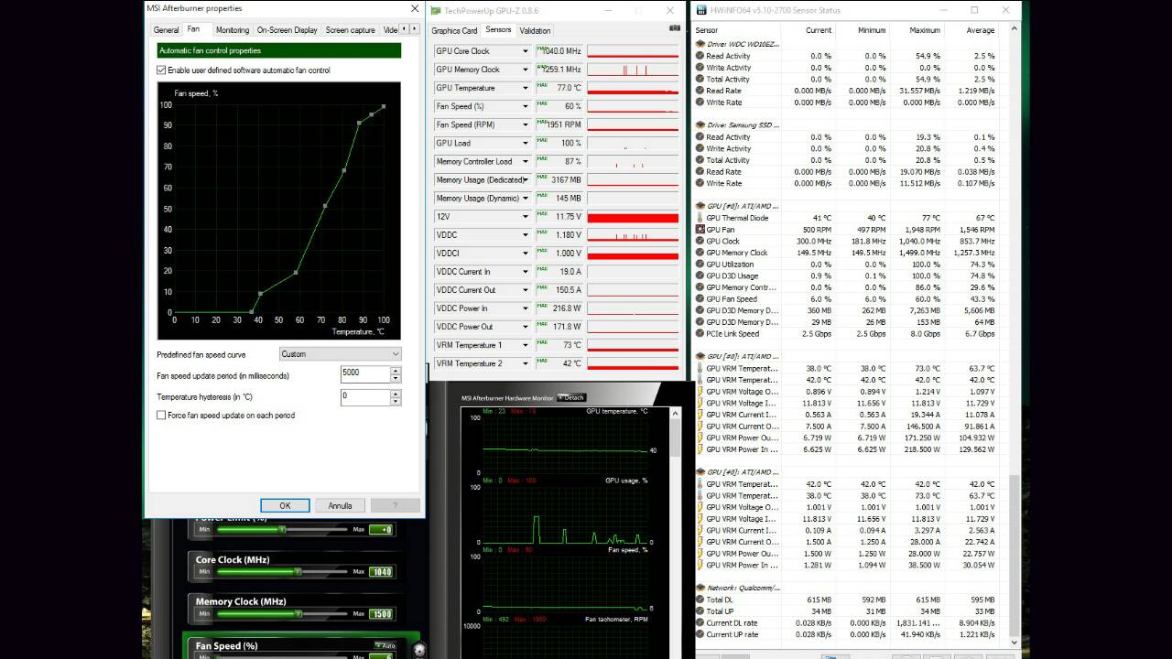
Task: Open the GPU Temperature sensor dropdown
Action: tap(525, 88)
